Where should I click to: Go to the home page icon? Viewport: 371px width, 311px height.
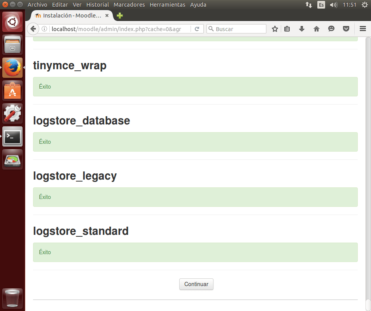pyautogui.click(x=316, y=29)
